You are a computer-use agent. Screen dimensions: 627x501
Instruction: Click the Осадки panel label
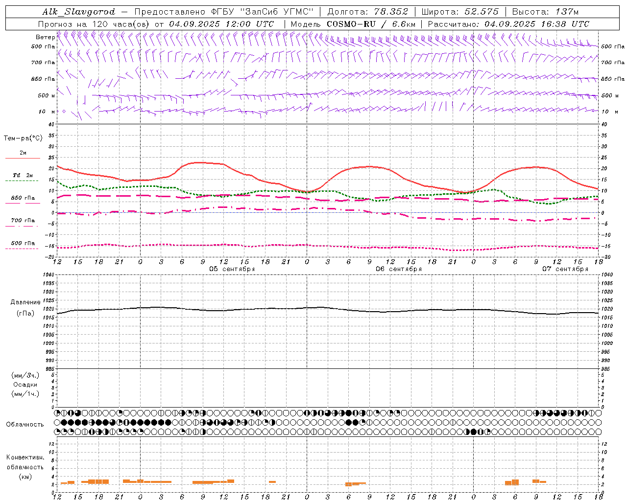[25, 385]
